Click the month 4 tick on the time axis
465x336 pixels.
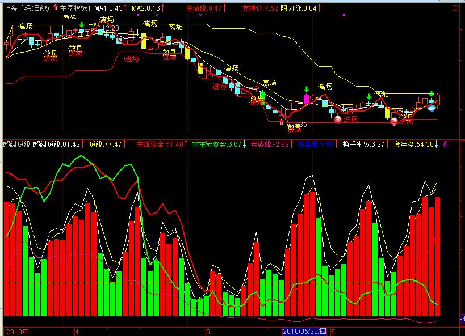click(x=77, y=331)
